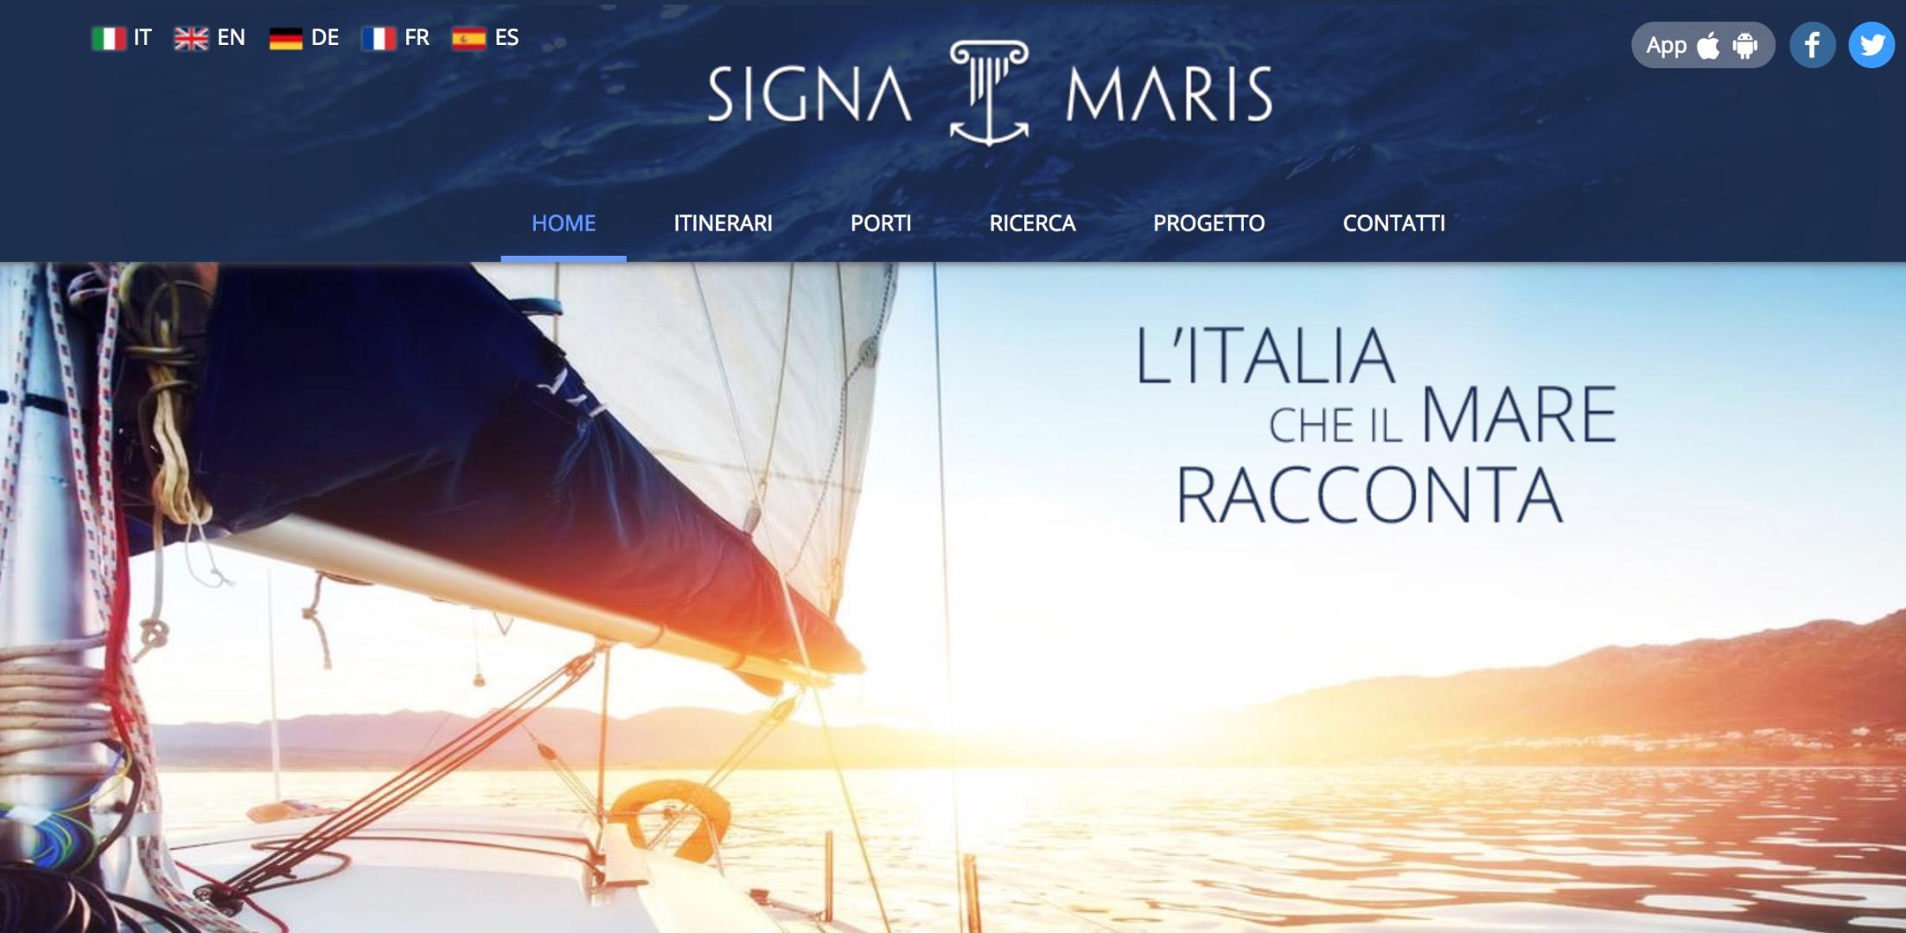
Task: Click the anchor column logo emblem
Action: (989, 92)
